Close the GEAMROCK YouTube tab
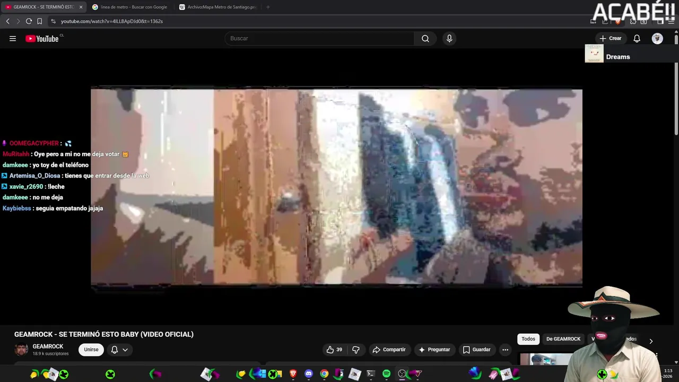 click(x=81, y=7)
